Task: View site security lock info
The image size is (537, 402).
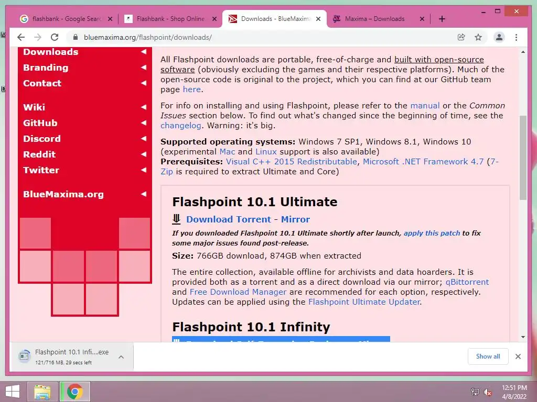Action: (x=76, y=37)
